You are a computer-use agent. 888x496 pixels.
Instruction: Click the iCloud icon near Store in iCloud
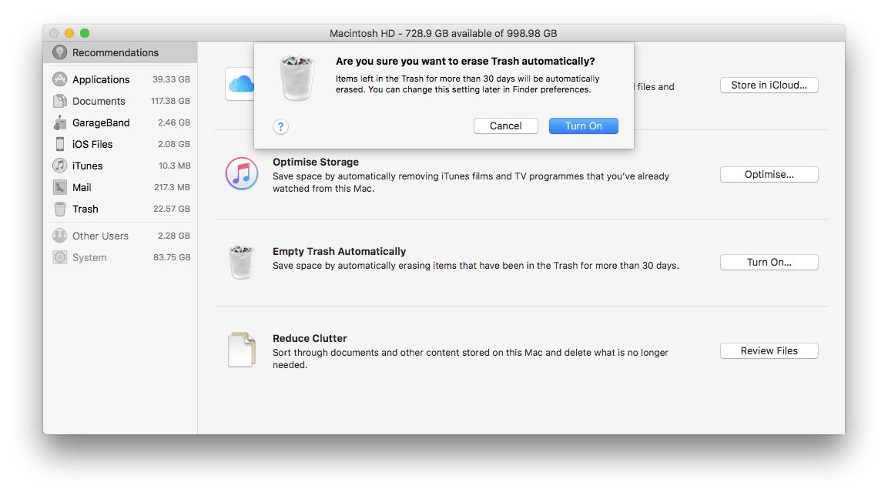click(x=241, y=85)
